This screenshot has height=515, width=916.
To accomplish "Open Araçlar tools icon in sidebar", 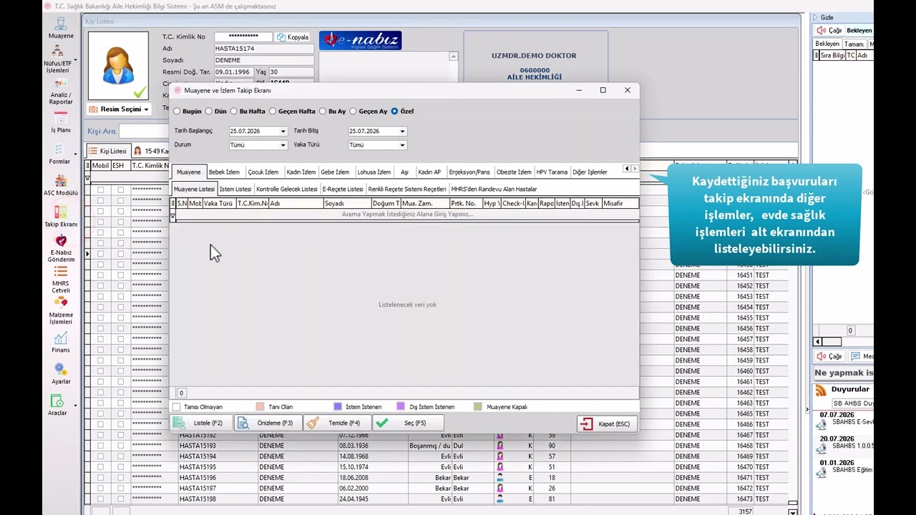I will pos(58,406).
